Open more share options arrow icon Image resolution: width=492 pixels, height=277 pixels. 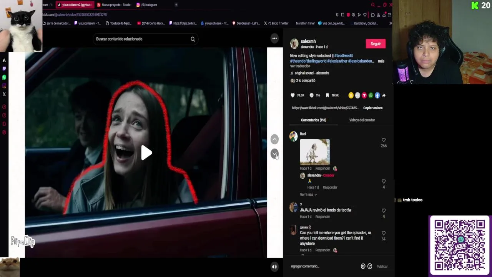pos(384,95)
